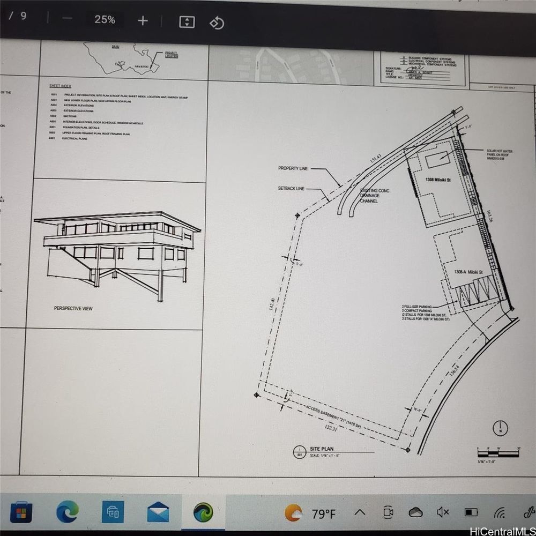536x536 pixels.
Task: Rotate the PDF counterclockwise
Action: click(216, 23)
